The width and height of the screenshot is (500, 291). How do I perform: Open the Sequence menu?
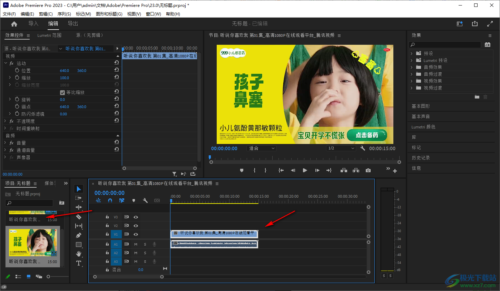(x=64, y=14)
